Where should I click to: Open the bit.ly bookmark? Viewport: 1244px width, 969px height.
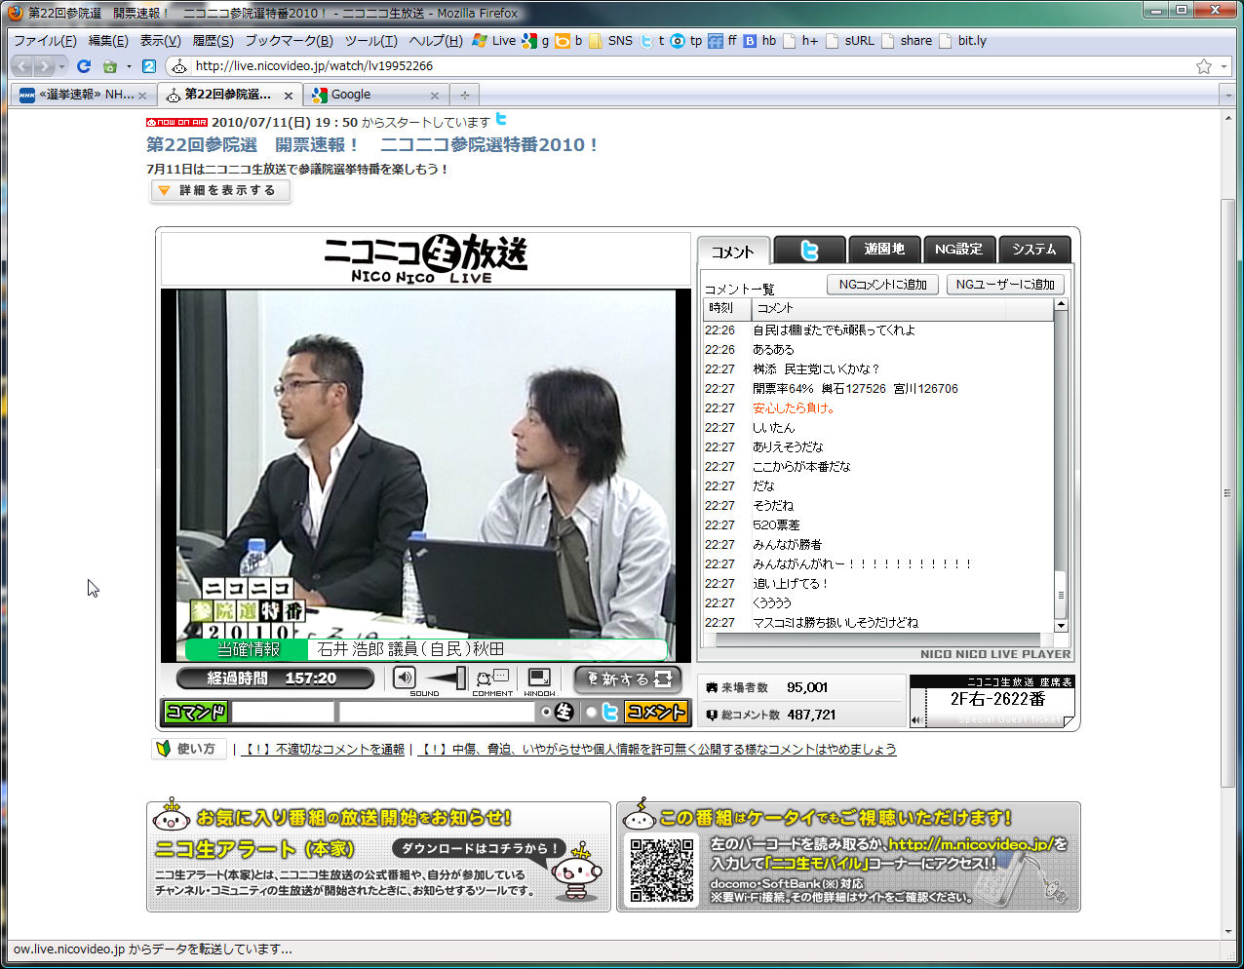pos(963,41)
